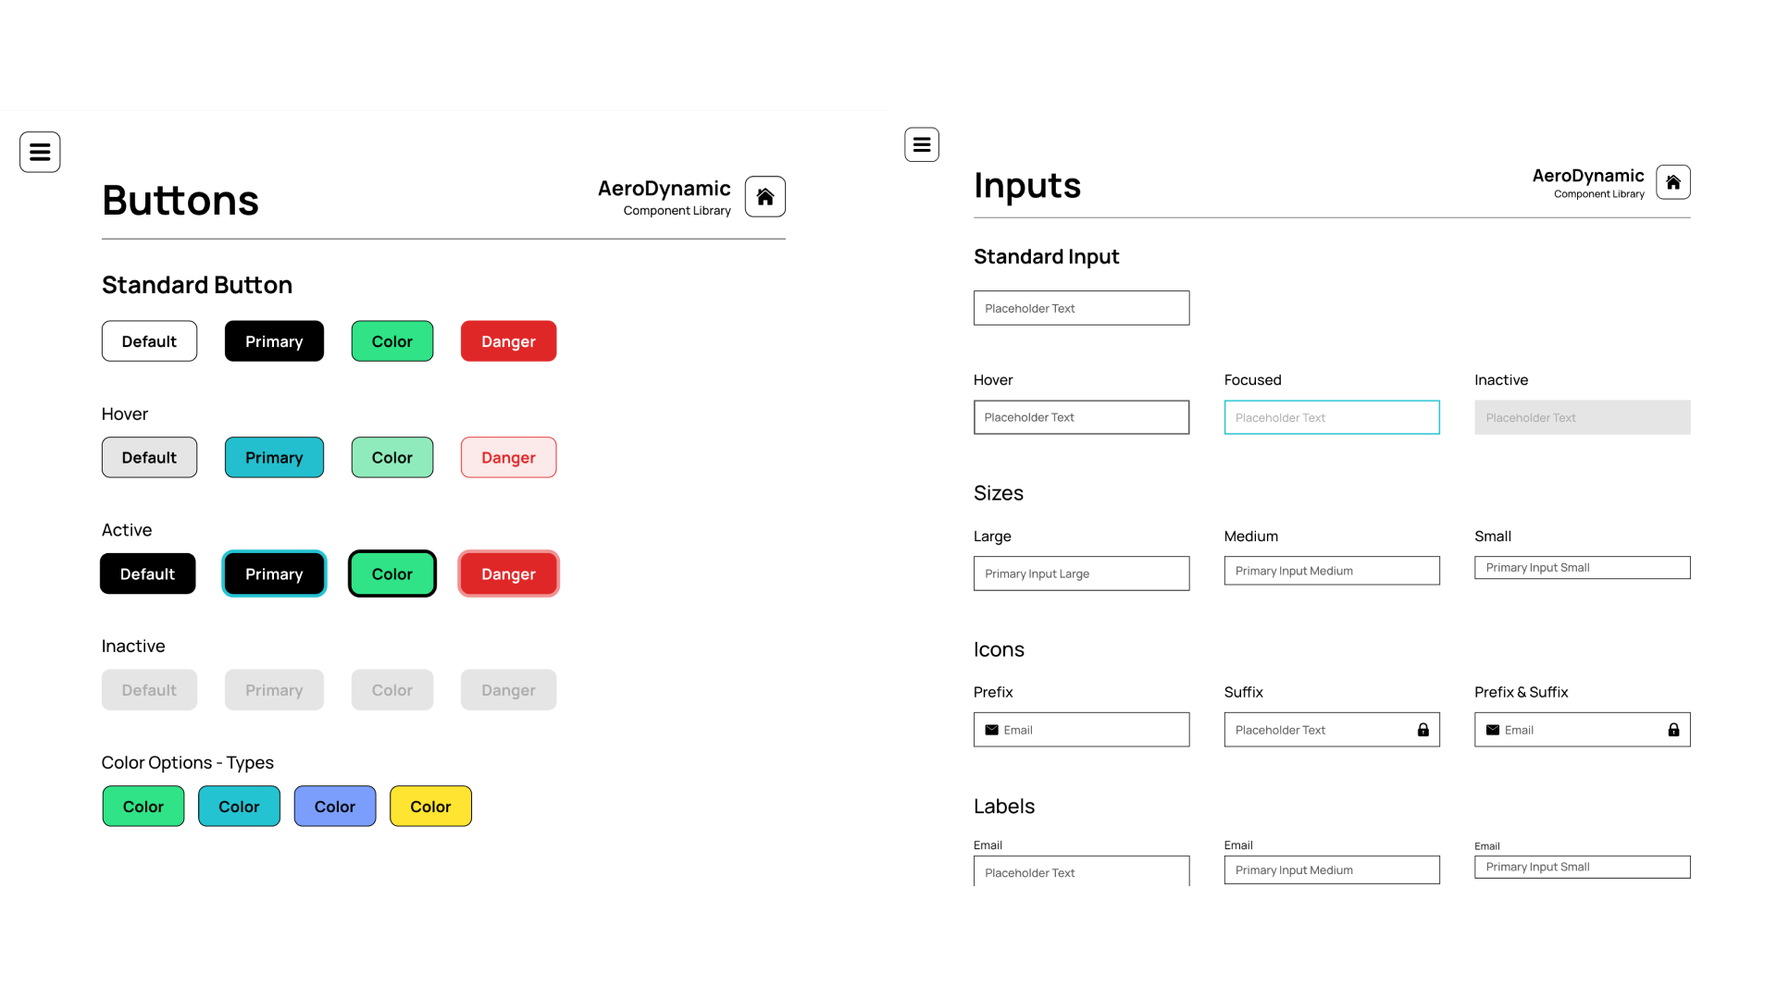This screenshot has height=999, width=1777.
Task: Click the black Primary button under Standard Button
Action: [274, 340]
